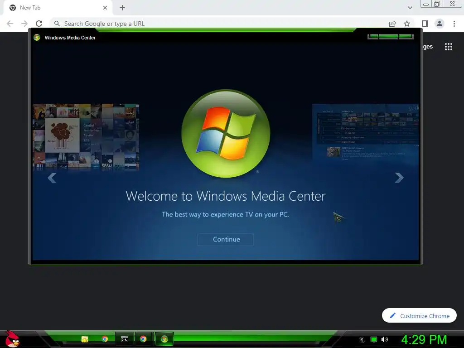Click Windows Media Center title bar icon
The height and width of the screenshot is (348, 464).
tap(37, 38)
